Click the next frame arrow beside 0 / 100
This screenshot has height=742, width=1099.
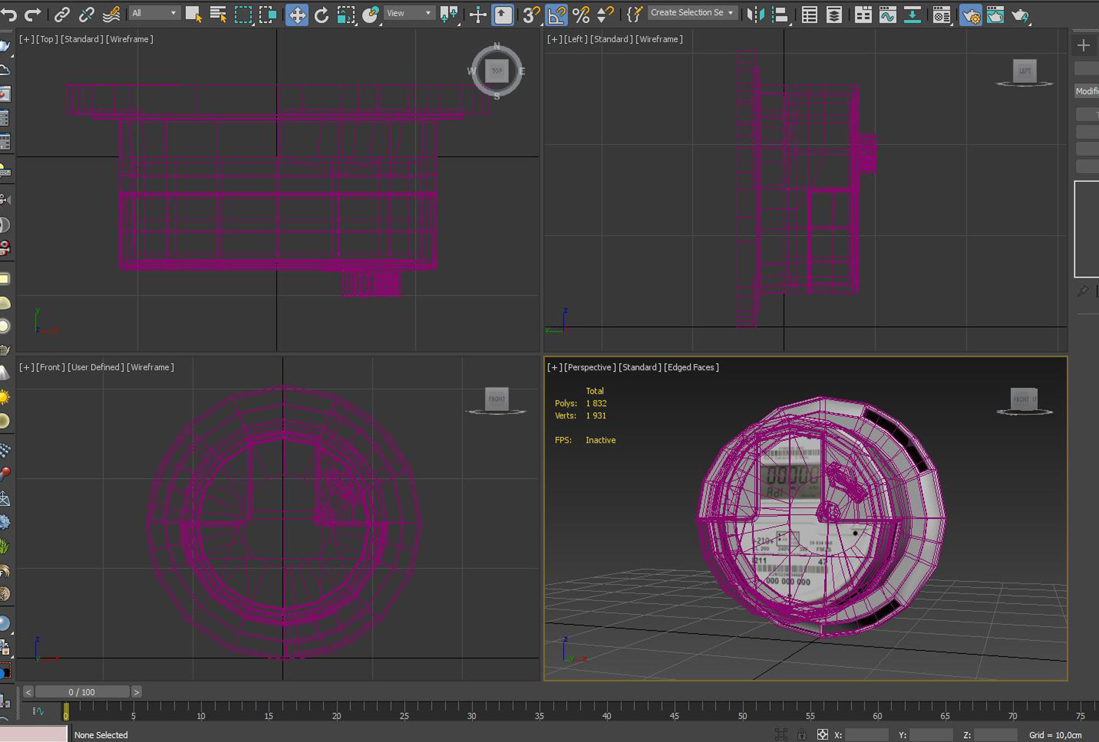[x=136, y=692]
